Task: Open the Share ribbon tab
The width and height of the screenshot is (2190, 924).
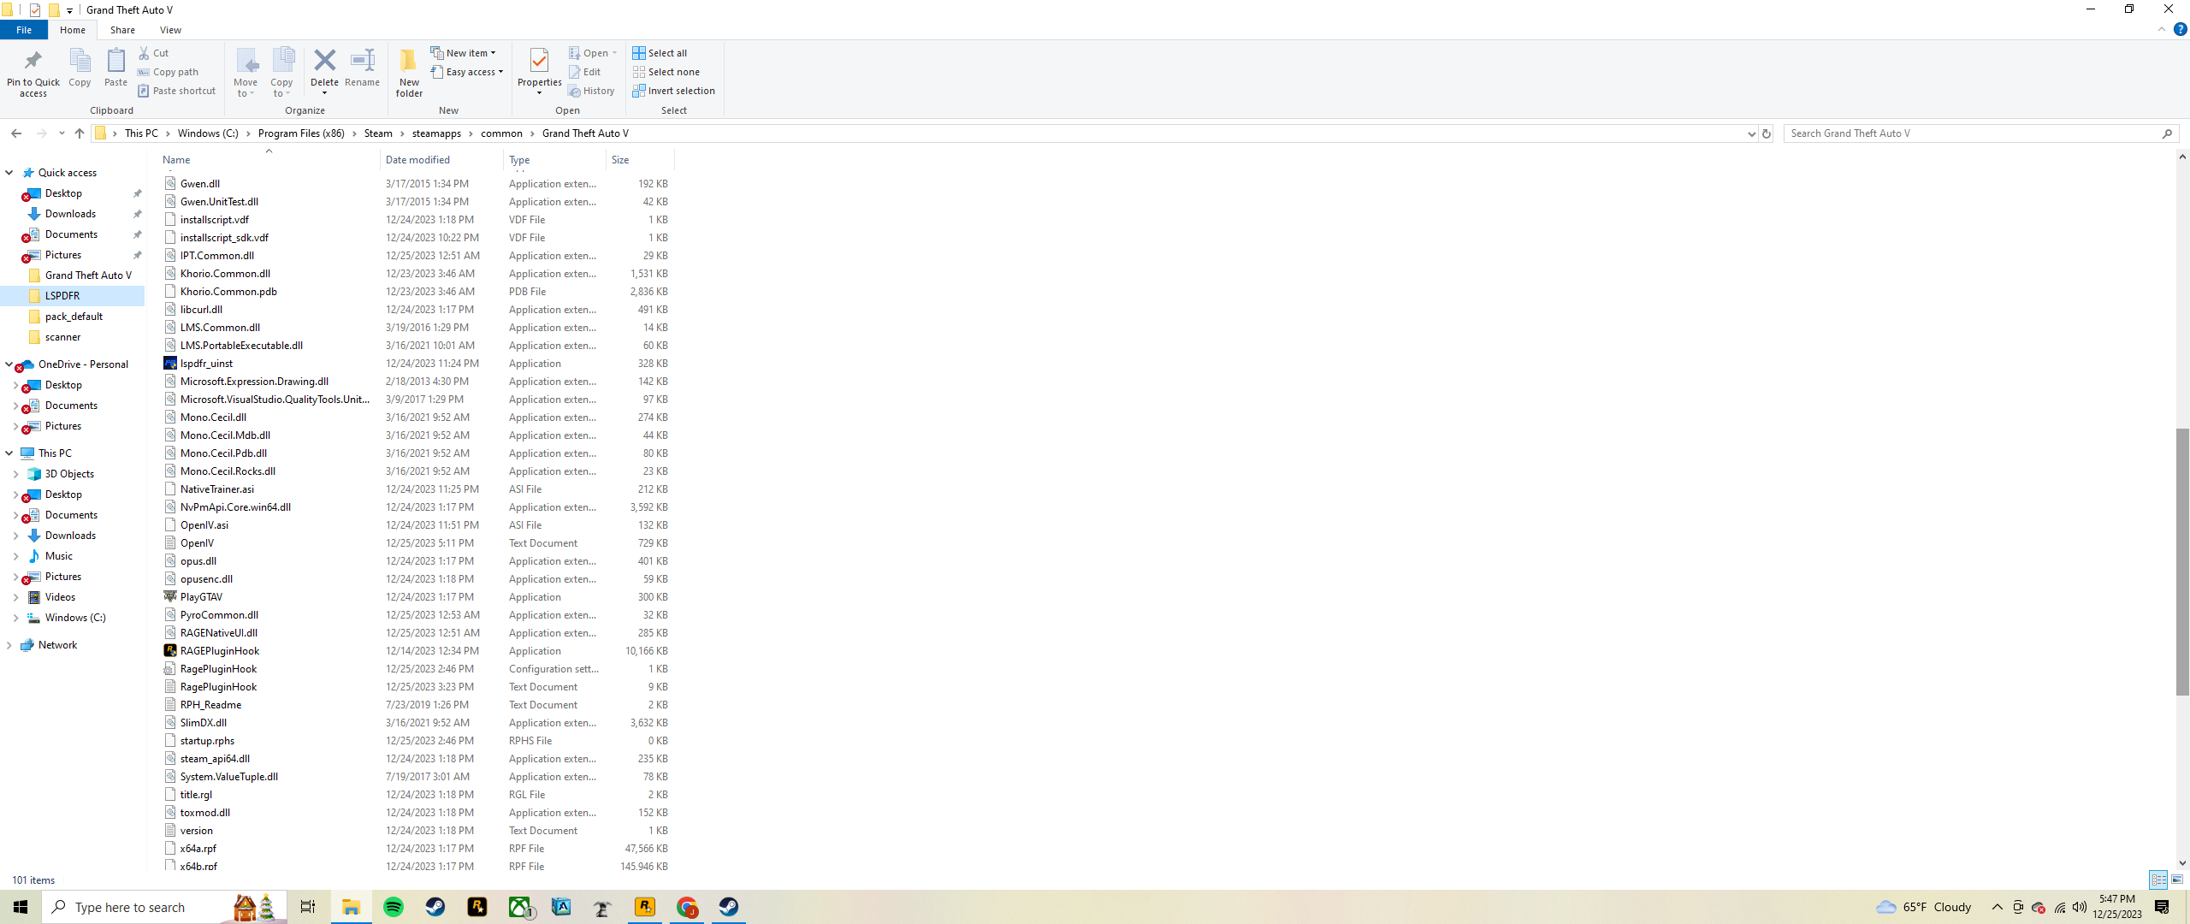Action: [x=122, y=30]
